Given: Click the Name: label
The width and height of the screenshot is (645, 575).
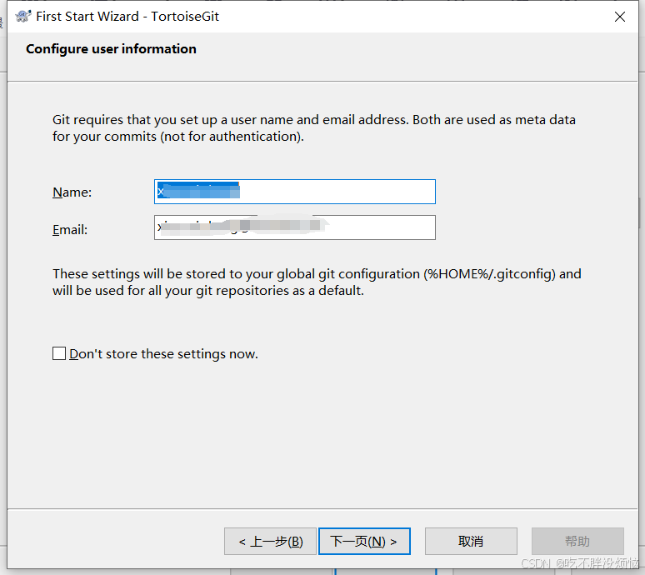Looking at the screenshot, I should 72,192.
